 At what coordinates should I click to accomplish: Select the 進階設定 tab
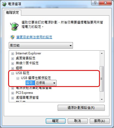click(13, 13)
